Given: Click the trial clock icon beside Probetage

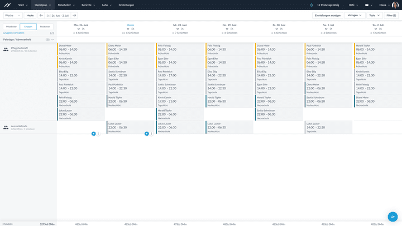Looking at the screenshot, I should 312,4.
